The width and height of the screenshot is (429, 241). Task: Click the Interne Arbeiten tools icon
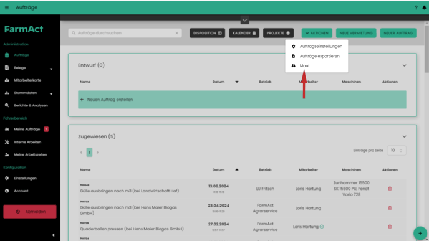pos(7,142)
